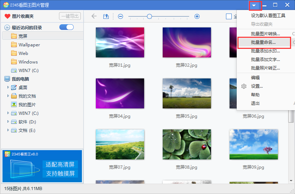The height and width of the screenshot is (194, 295).
Task: Select the Wallpaper folder in sidebar
Action: tap(29, 45)
